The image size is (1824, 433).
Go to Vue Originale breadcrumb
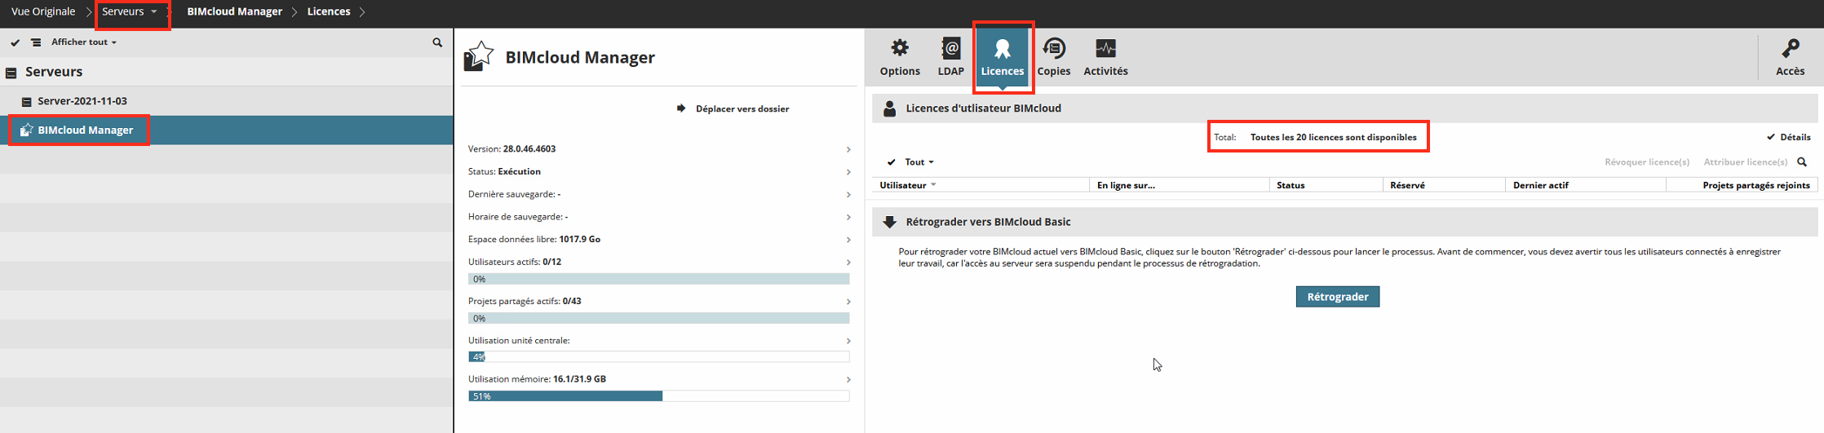[43, 11]
